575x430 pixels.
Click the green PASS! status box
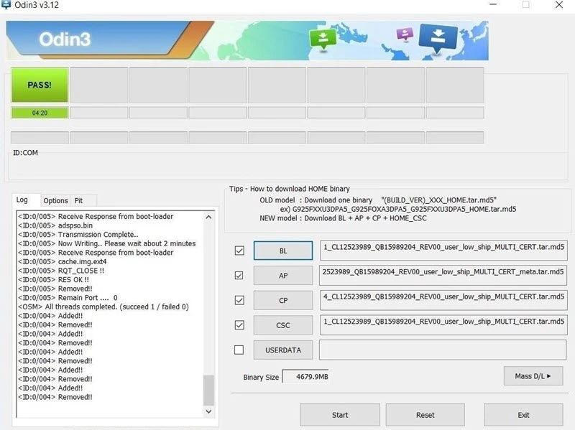click(40, 85)
